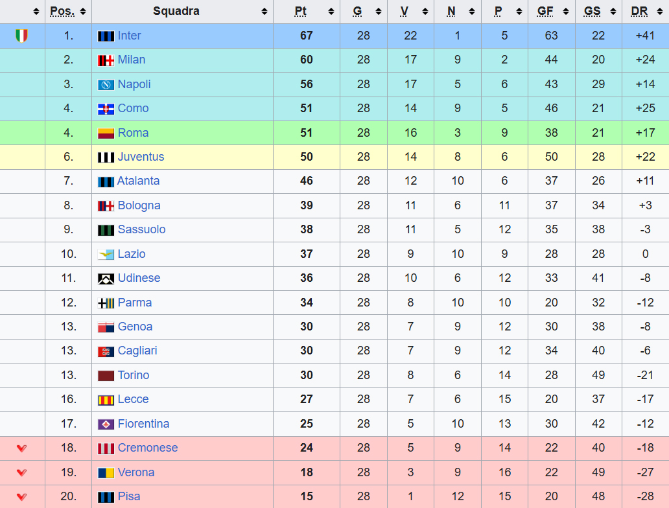Click the Napoli crest icon

[x=106, y=85]
